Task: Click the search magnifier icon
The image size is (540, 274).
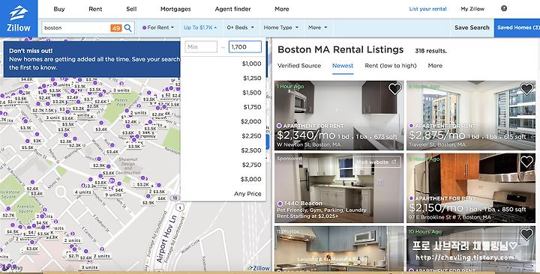Action: coord(128,28)
